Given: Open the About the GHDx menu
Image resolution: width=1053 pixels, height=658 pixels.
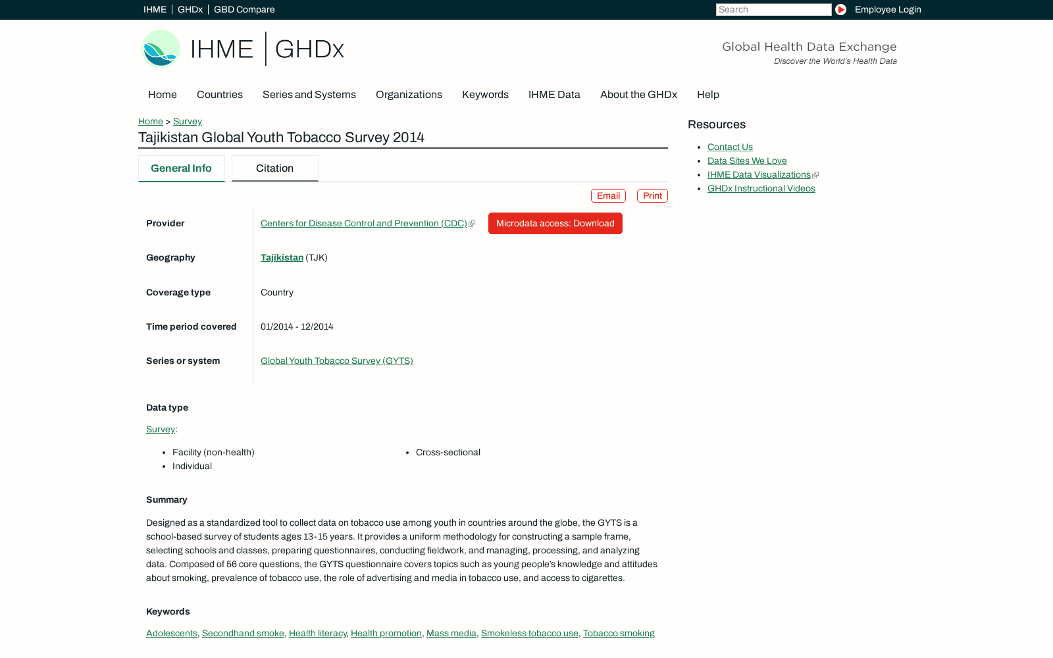Looking at the screenshot, I should pos(638,94).
